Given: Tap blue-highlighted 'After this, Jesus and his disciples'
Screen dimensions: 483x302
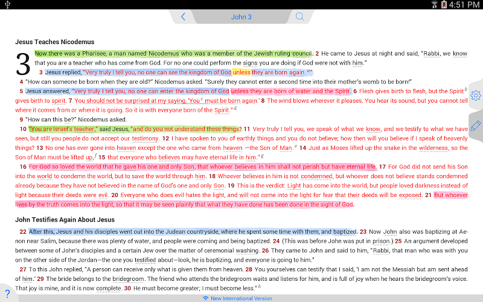Looking at the screenshot, I should coord(73,232).
